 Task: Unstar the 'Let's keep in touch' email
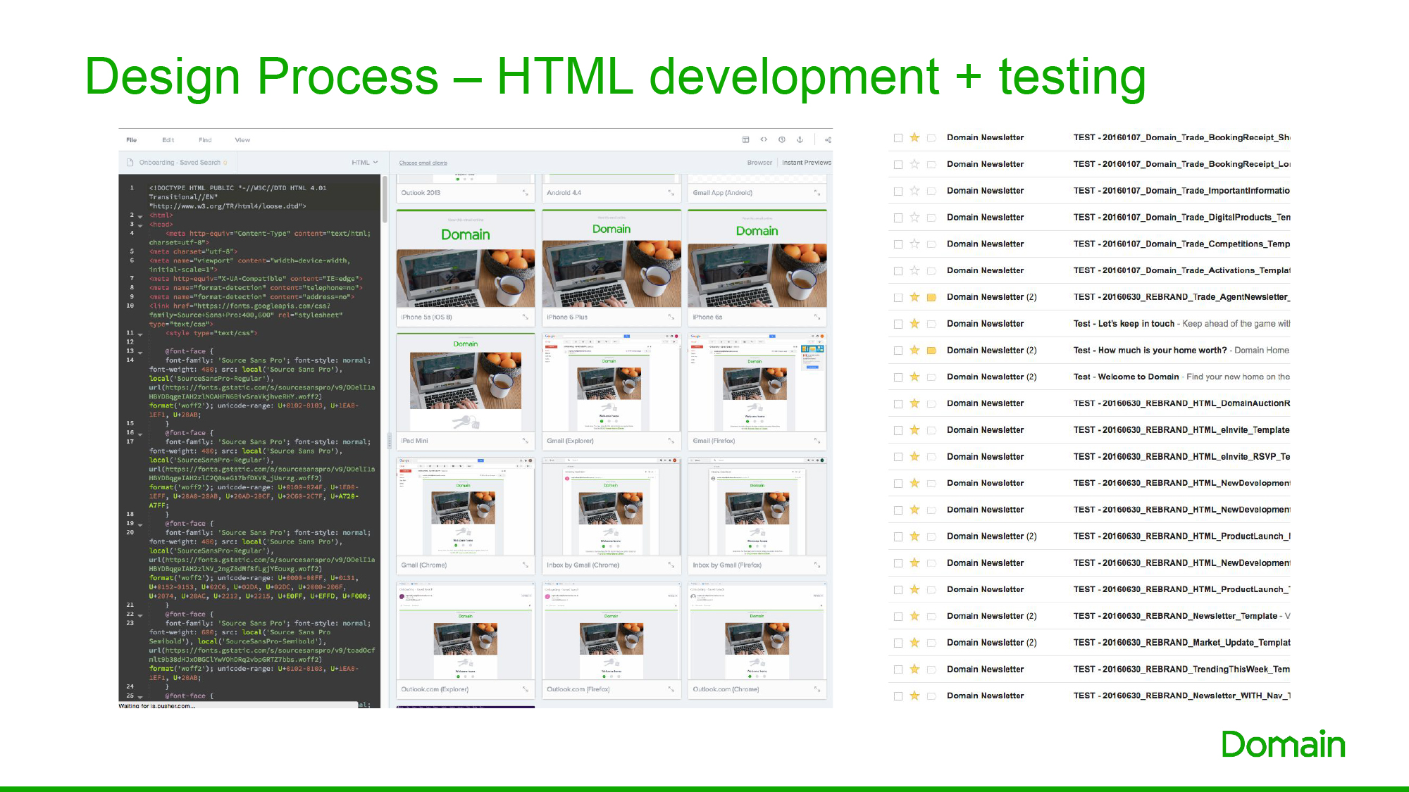click(x=914, y=324)
